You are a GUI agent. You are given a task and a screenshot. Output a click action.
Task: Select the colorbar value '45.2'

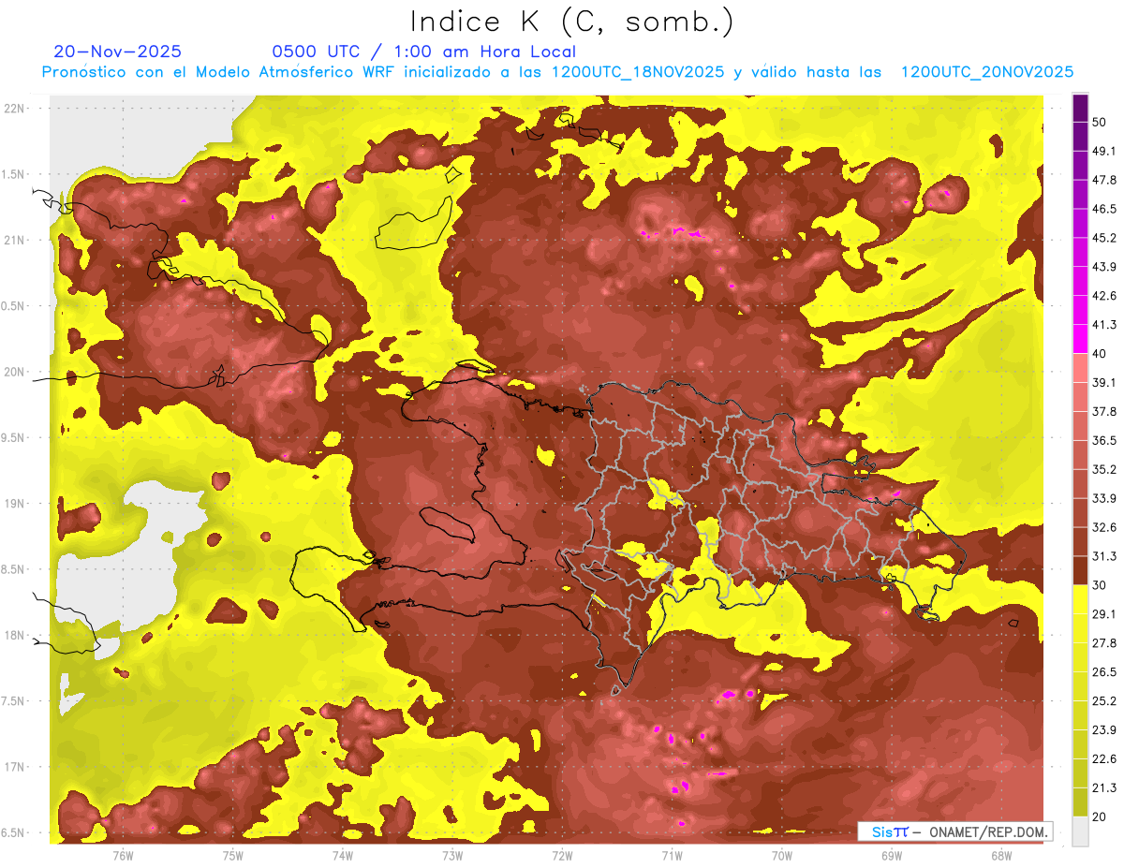pyautogui.click(x=1103, y=238)
